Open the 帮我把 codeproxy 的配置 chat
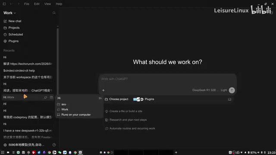This screenshot has width=276, height=155. pyautogui.click(x=28, y=117)
